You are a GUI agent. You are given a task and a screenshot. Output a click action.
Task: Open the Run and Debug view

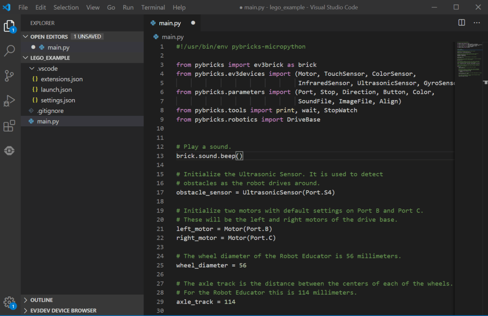click(x=10, y=101)
